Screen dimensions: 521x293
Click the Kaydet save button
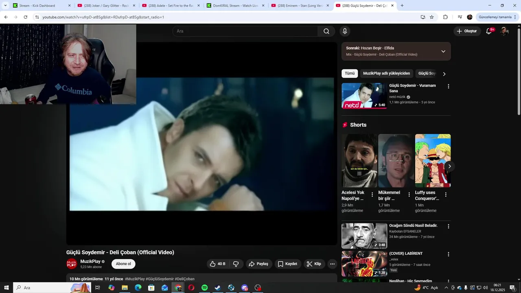(x=287, y=264)
